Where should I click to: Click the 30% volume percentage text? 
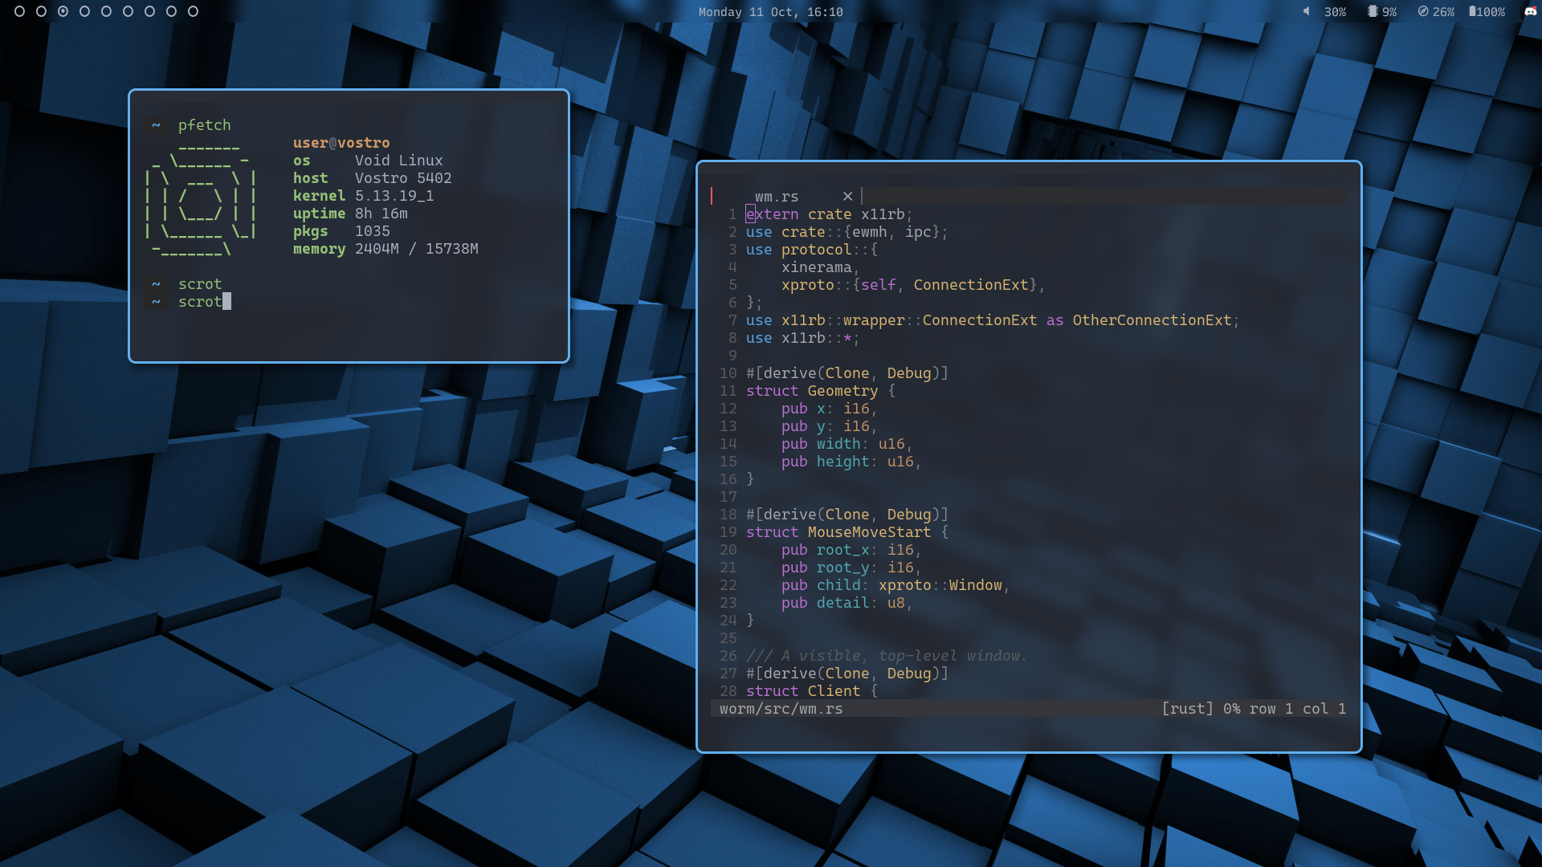coord(1335,12)
